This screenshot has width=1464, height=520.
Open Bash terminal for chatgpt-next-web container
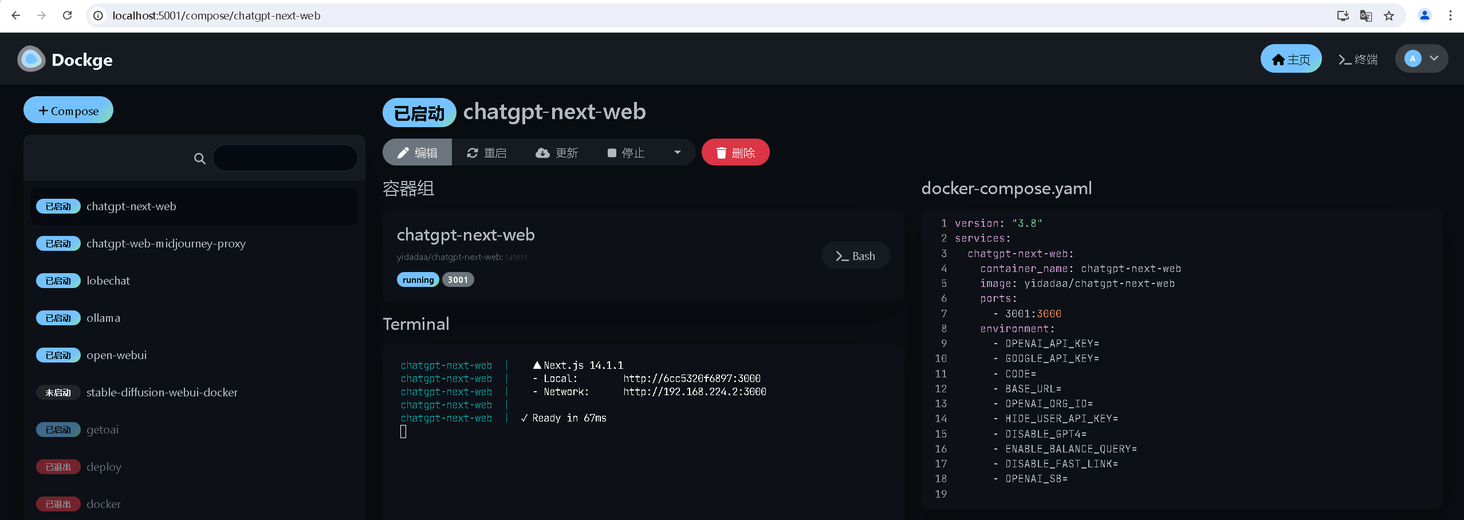pos(855,255)
